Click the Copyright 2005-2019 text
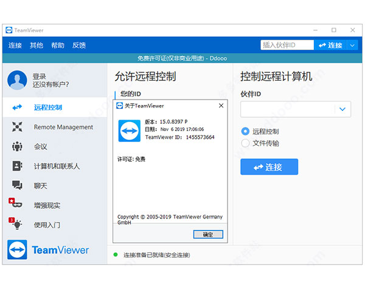This screenshot has height=287, width=365. 170,220
